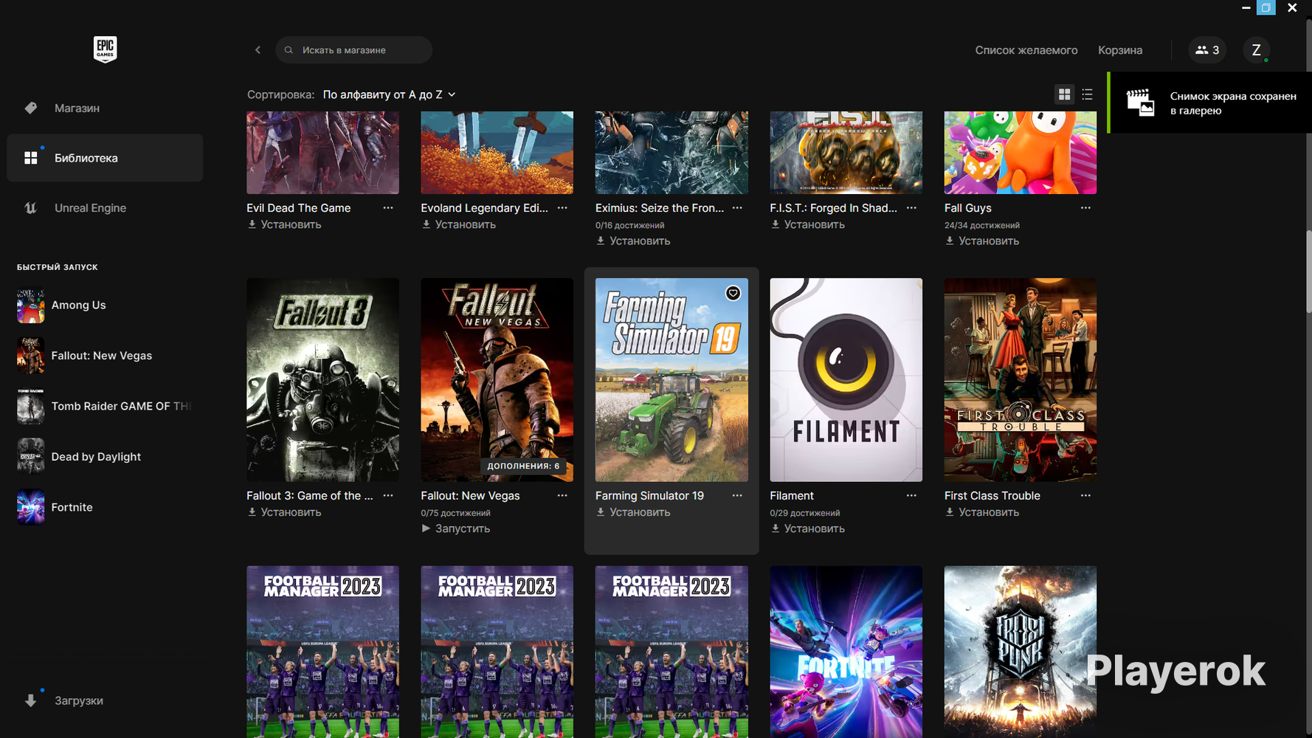This screenshot has width=1312, height=738.
Task: Install Filament
Action: click(807, 528)
